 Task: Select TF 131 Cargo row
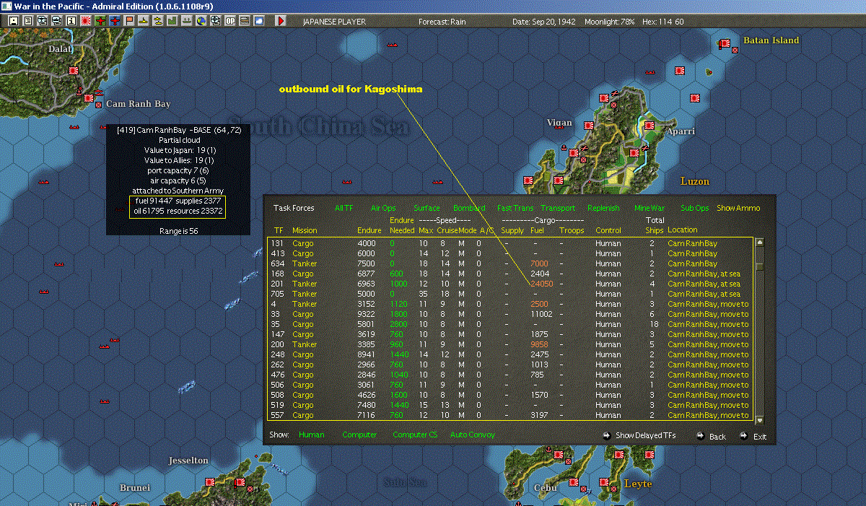[x=510, y=243]
